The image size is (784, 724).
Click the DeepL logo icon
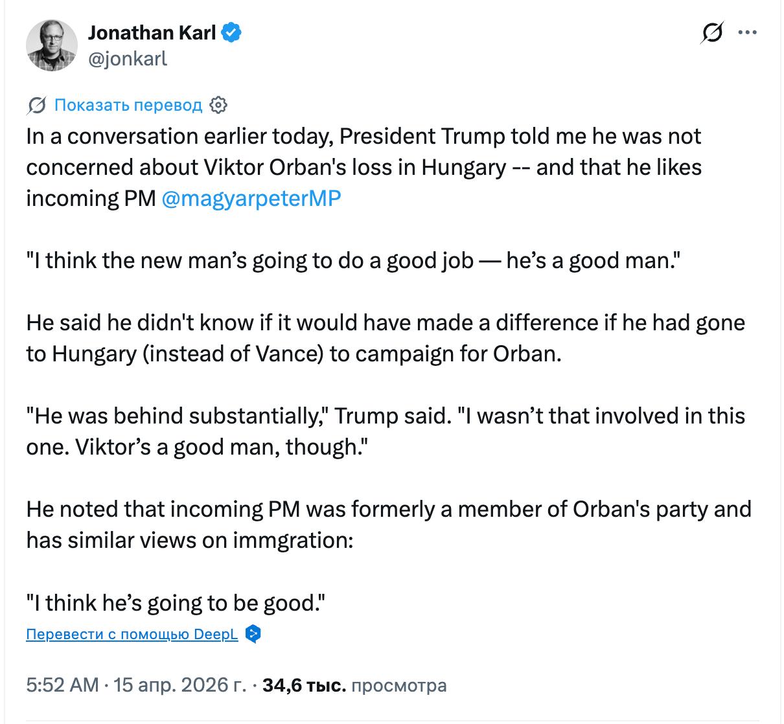[x=253, y=634]
